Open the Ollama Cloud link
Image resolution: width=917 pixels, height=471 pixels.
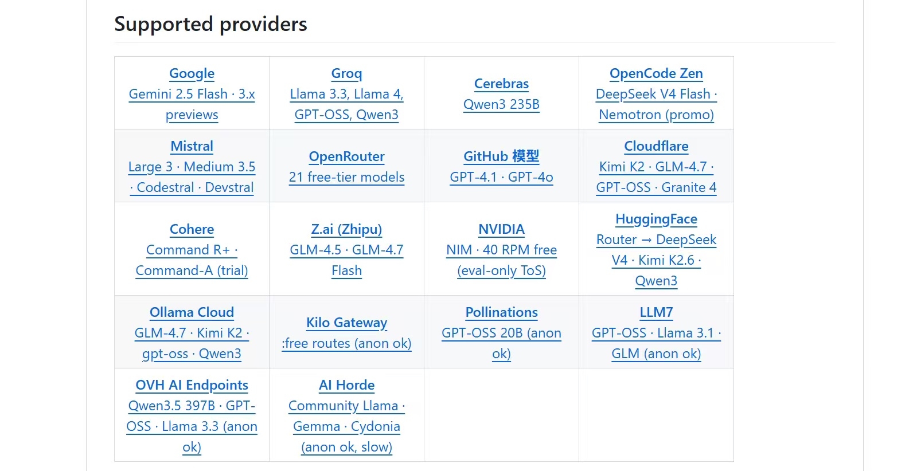pos(192,312)
